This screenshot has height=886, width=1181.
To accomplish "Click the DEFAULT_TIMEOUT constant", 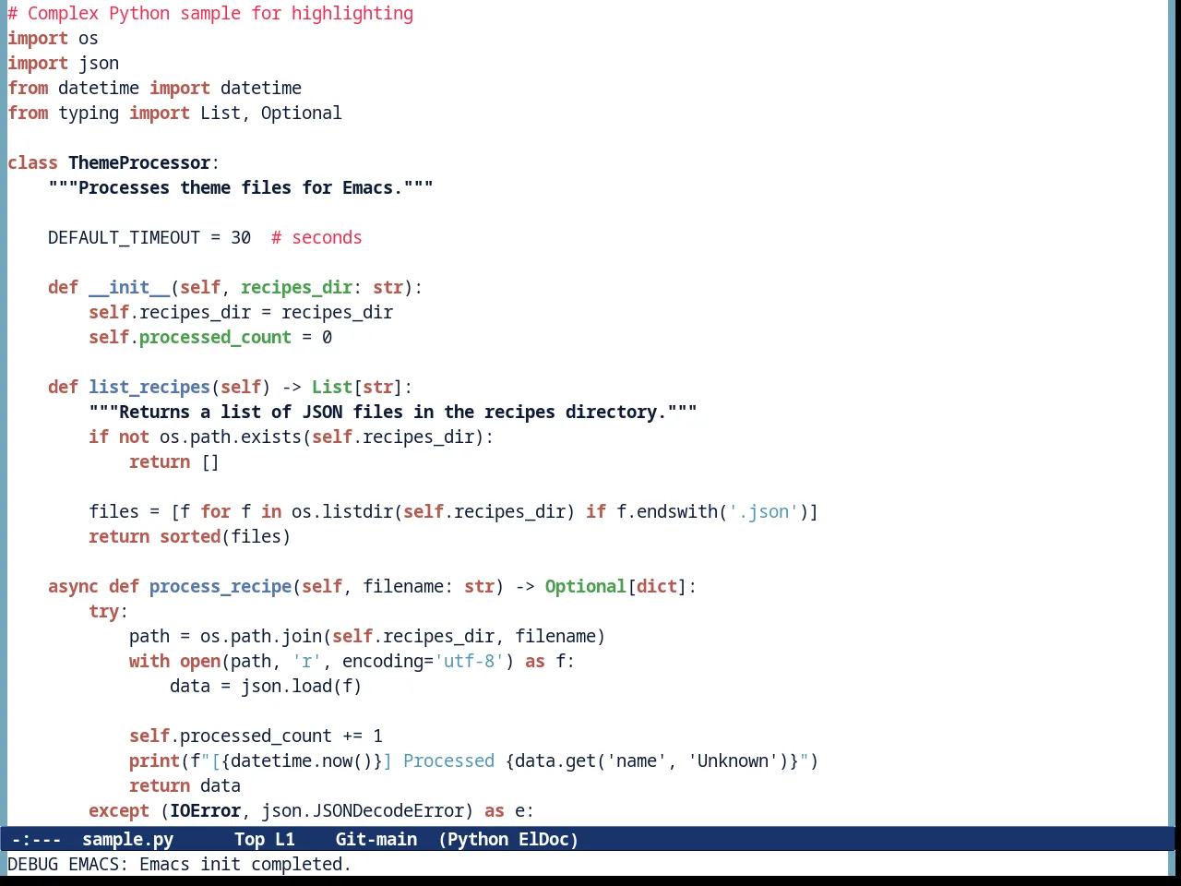I will (124, 238).
